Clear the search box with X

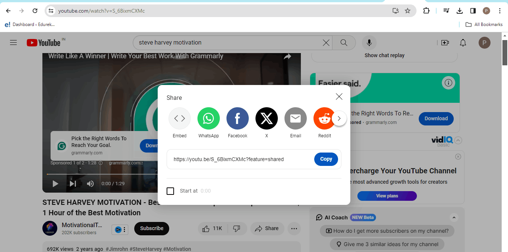click(x=326, y=43)
